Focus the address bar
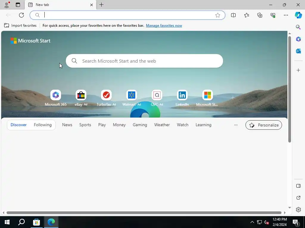The width and height of the screenshot is (305, 228). click(x=127, y=15)
